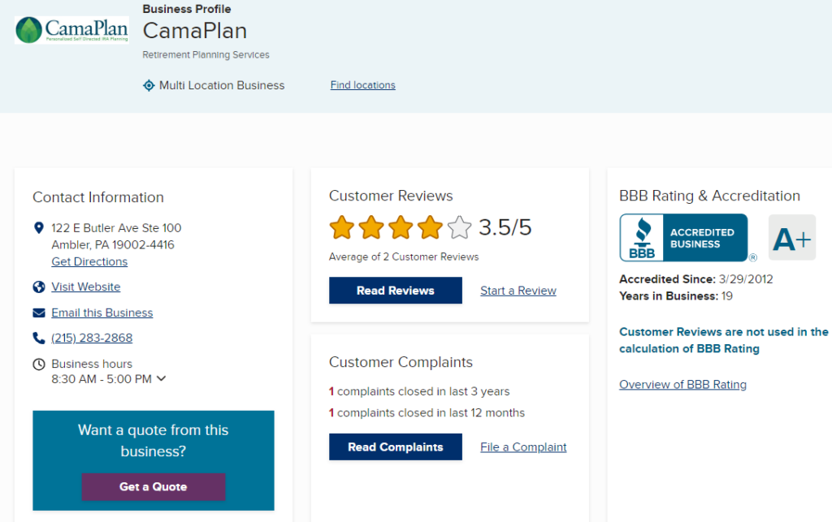Viewport: 832px width, 522px height.
Task: Click 'Average of 2 Customer Reviews' text
Action: 404,257
